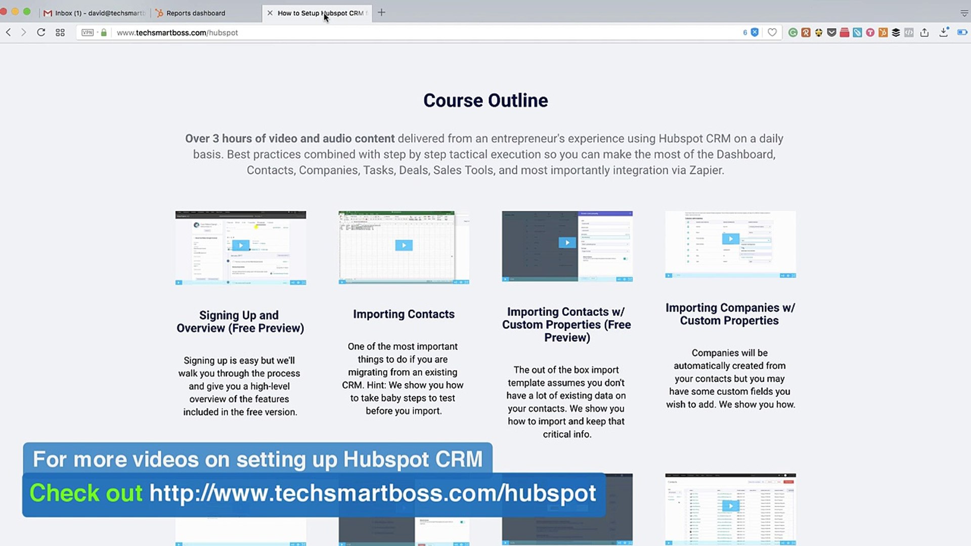Open the Speed Dial grid
The image size is (971, 546).
60,32
